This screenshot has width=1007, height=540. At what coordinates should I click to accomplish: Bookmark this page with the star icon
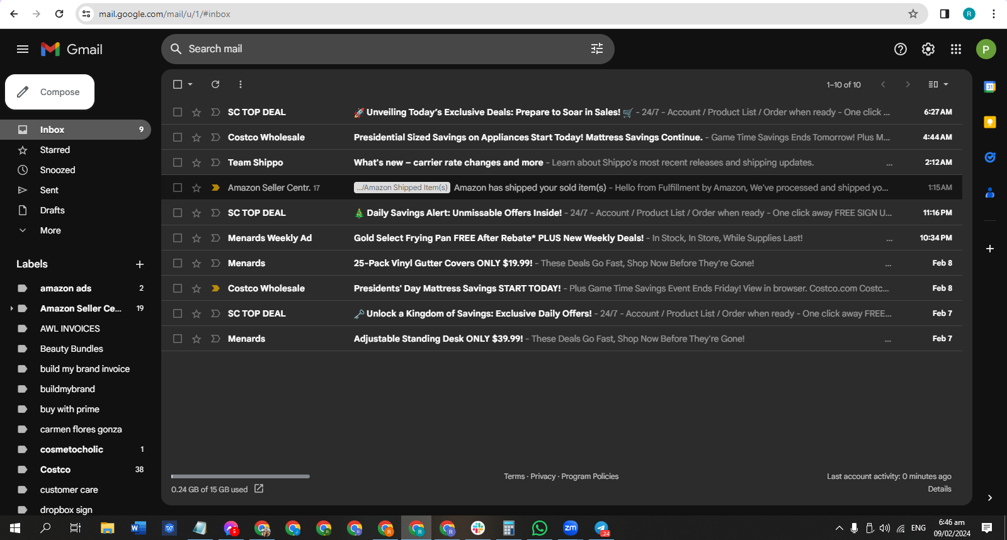pos(913,14)
